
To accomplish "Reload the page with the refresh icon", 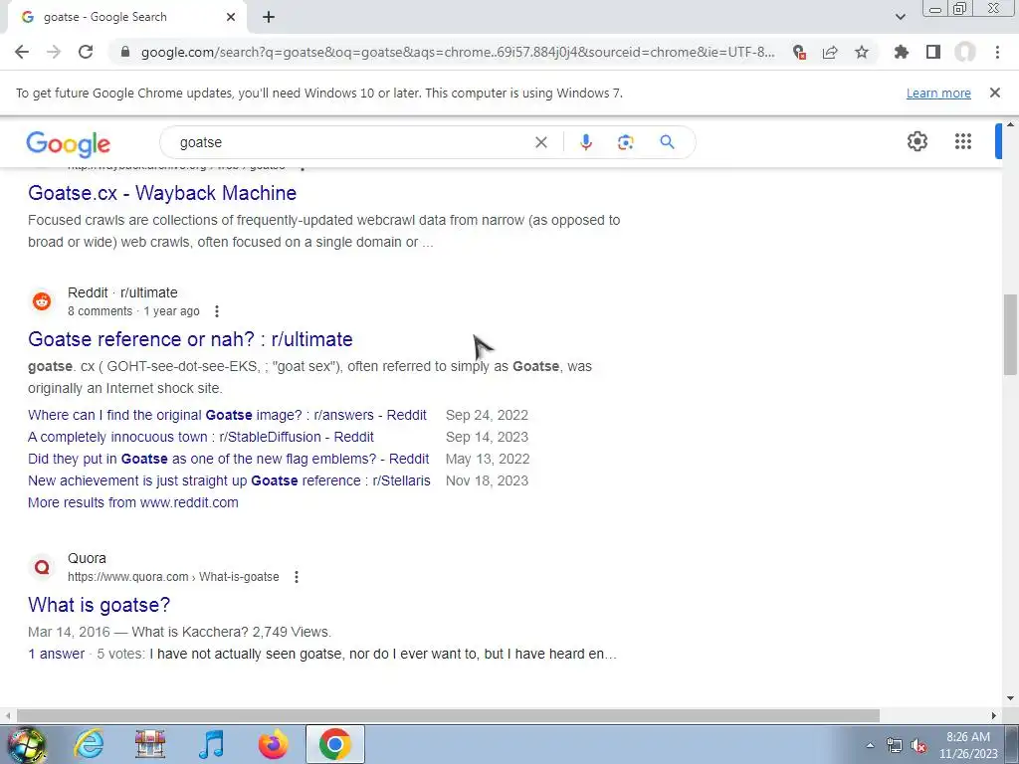I will pos(86,52).
